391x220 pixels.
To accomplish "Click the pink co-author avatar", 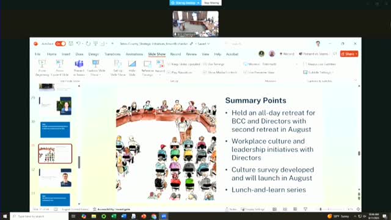I will 272,54.
